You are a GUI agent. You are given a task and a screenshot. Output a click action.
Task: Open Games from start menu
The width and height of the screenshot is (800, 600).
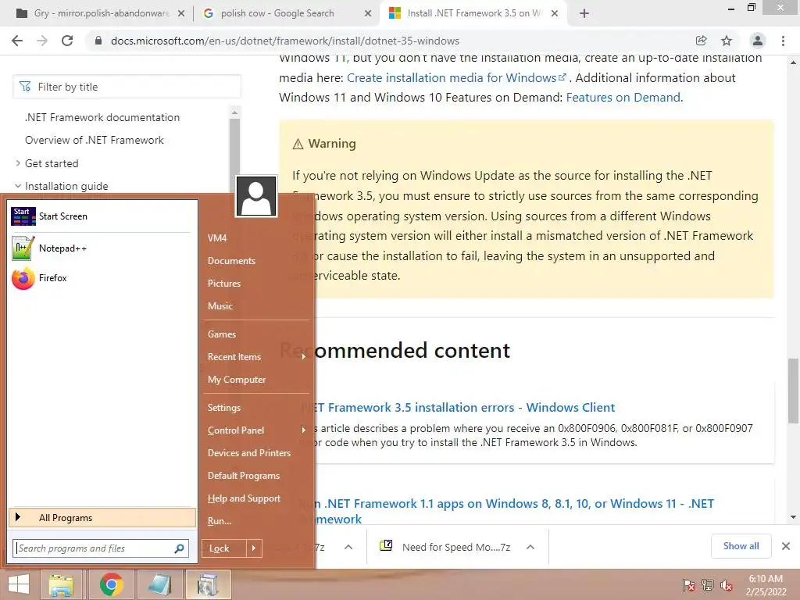pos(221,334)
